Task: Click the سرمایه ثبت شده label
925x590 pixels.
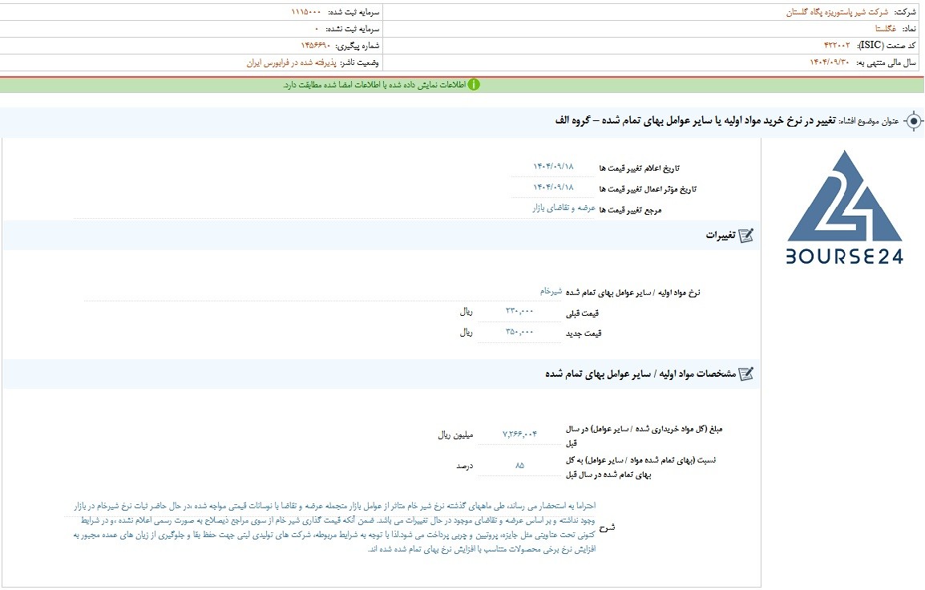Action: [x=353, y=12]
